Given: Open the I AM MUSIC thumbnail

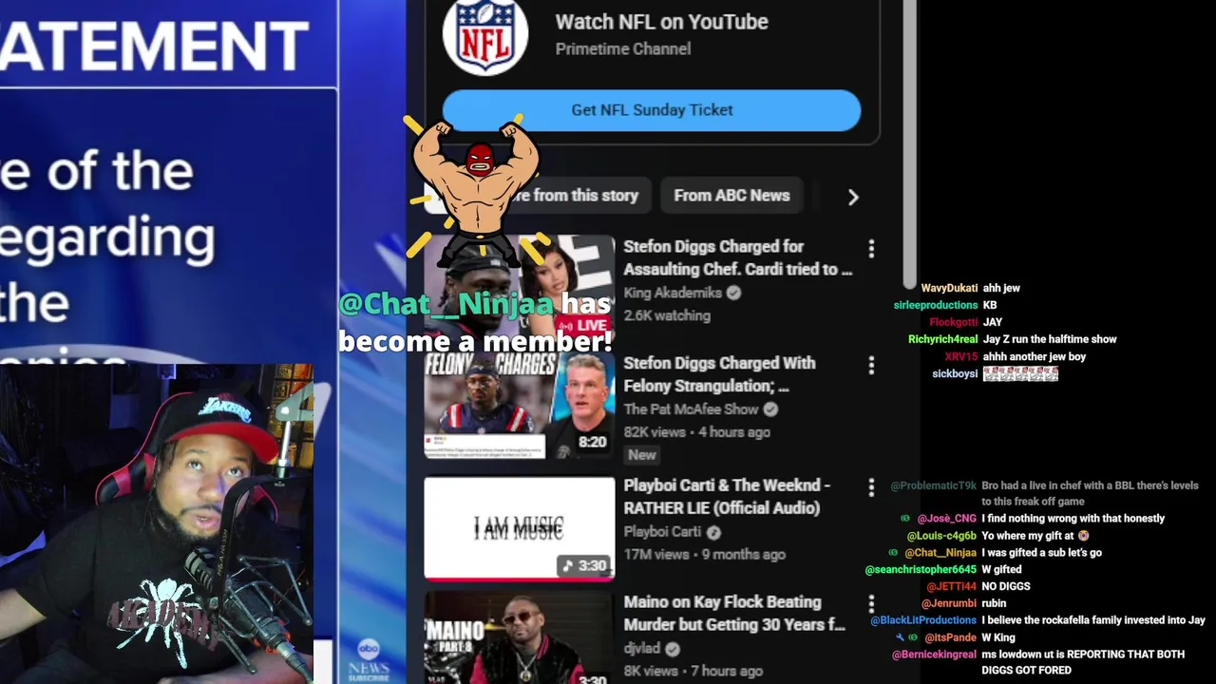Looking at the screenshot, I should pos(519,528).
